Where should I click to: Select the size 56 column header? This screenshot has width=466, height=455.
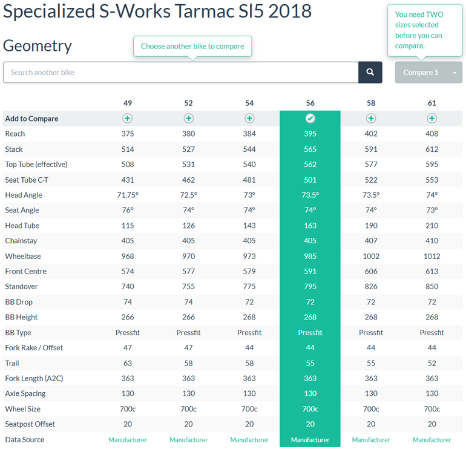(x=310, y=103)
